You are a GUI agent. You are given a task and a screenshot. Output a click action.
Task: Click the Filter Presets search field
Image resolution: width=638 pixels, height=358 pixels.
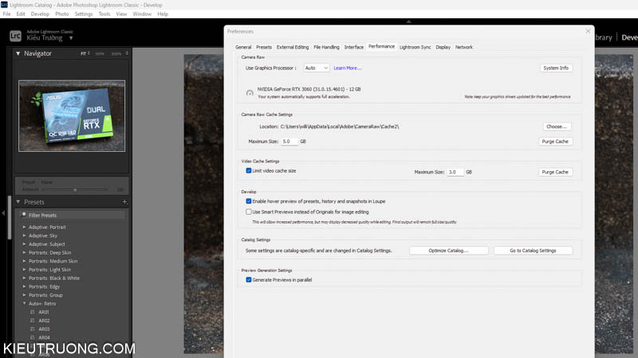[x=72, y=215]
